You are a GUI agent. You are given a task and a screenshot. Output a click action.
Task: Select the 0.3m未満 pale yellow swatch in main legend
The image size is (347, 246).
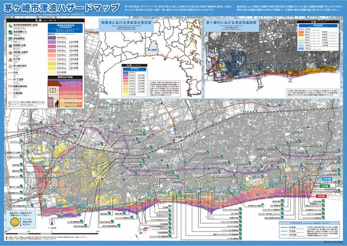[52, 72]
